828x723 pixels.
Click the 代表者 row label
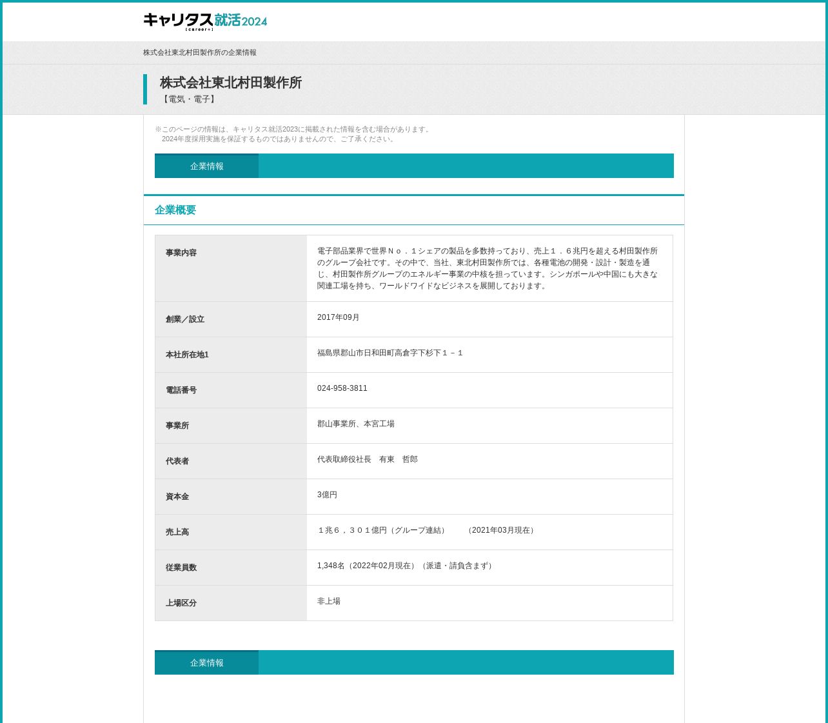coord(177,461)
